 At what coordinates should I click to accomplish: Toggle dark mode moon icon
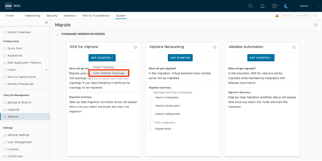click(x=287, y=6)
